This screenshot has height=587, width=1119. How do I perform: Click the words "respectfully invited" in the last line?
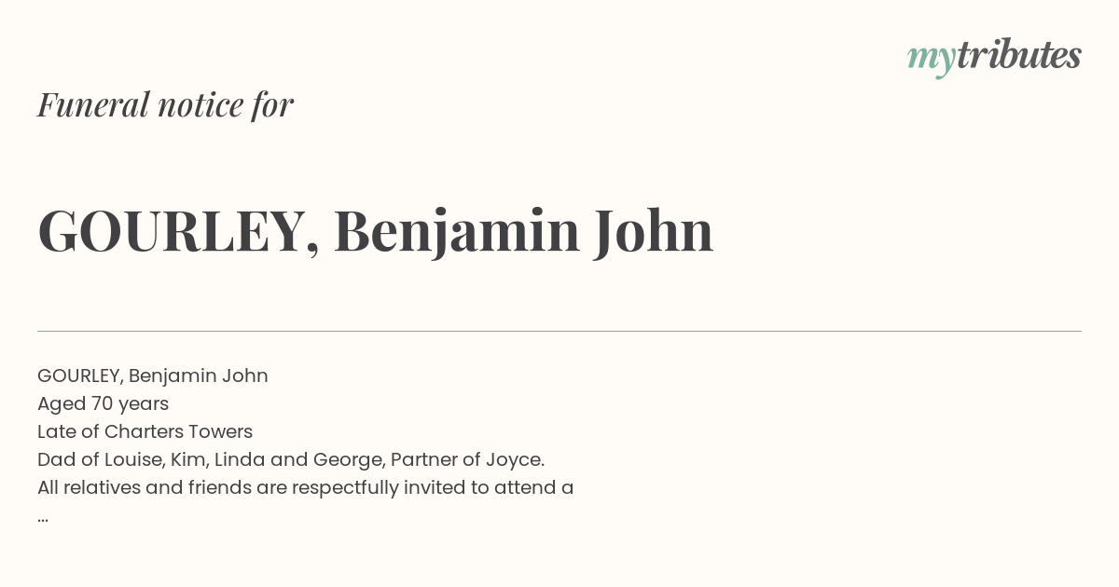[345, 488]
